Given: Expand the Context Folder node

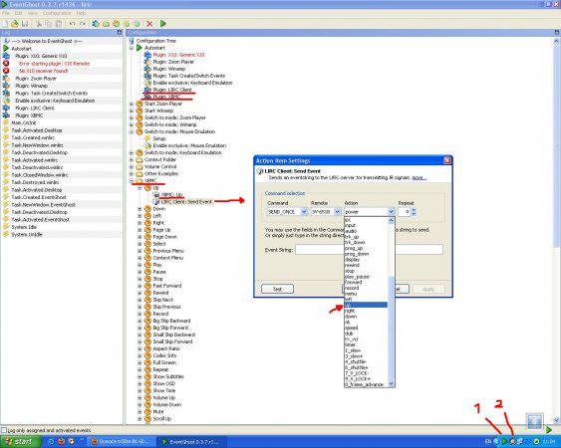Looking at the screenshot, I should tap(132, 159).
